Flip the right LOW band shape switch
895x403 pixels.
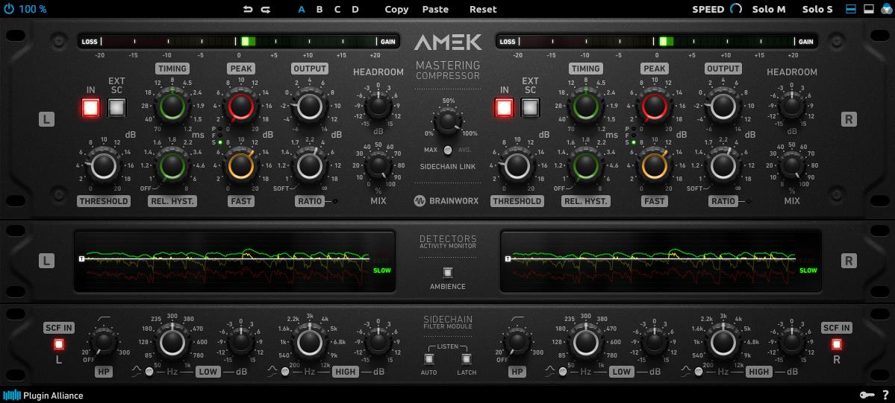563,372
